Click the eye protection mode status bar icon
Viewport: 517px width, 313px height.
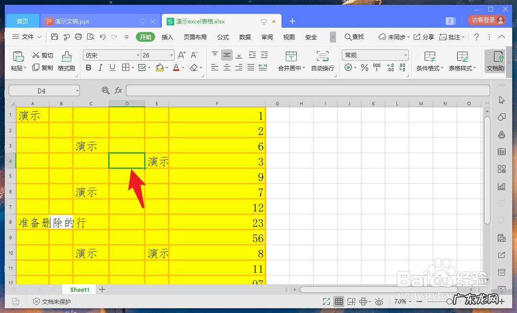click(379, 302)
